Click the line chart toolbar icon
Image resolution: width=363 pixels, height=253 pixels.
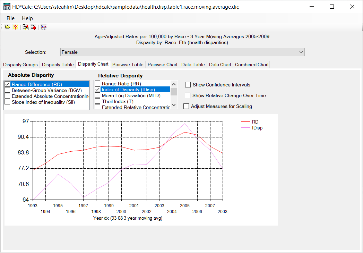[x=44, y=27]
